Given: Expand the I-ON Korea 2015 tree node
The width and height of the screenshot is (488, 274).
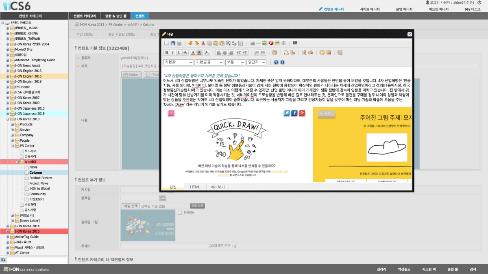Looking at the screenshot, I should [x=7, y=231].
